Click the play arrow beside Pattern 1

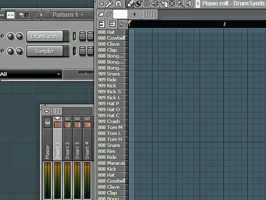tap(41, 15)
